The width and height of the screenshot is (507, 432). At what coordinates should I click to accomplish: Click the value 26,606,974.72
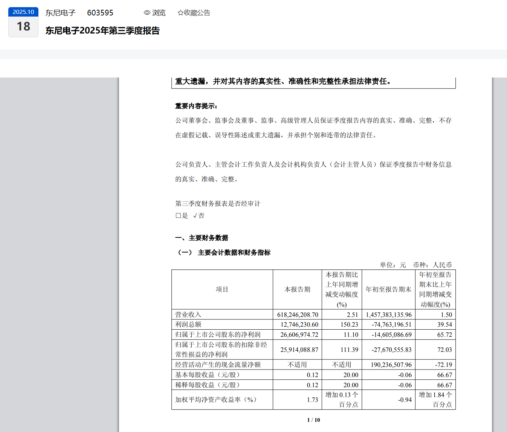299,335
